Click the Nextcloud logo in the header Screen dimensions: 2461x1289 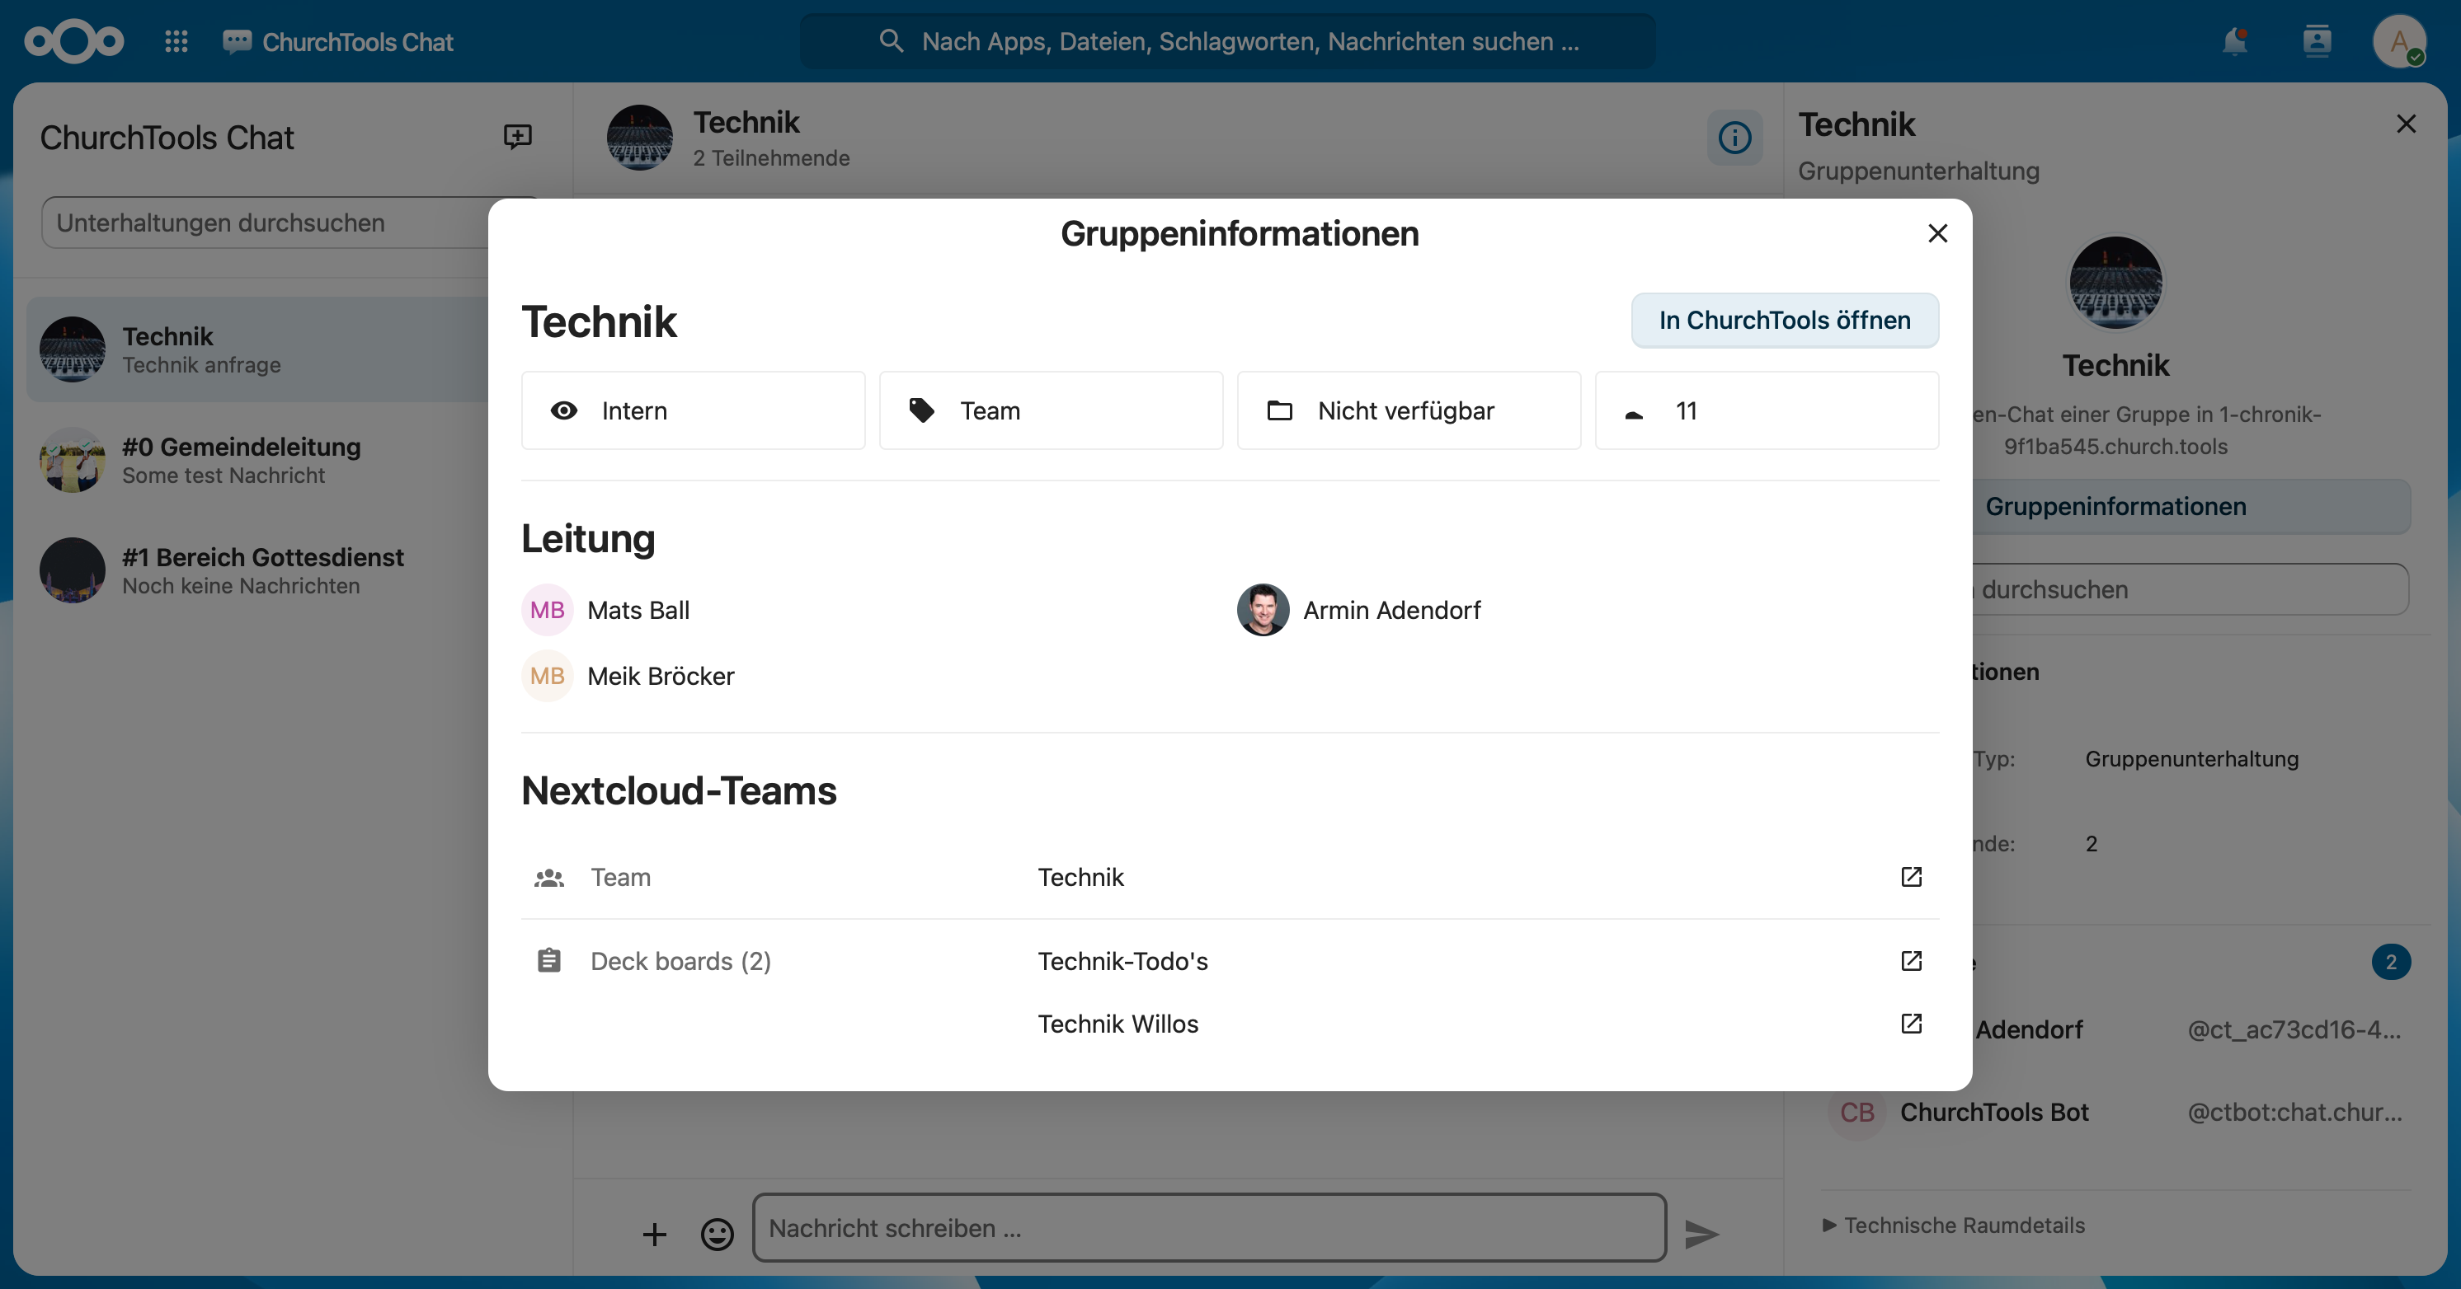(73, 42)
